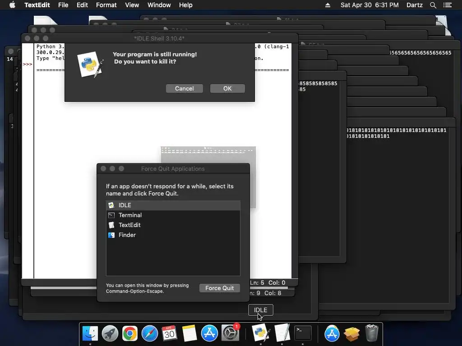Select Finder in the Force Quit list
Screen dimensions: 462x346
[173, 235]
